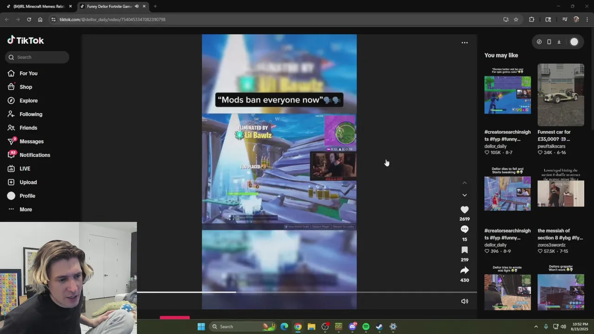The image size is (594, 334).
Task: Open the pwuftalkscars creator link
Action: pyautogui.click(x=551, y=146)
